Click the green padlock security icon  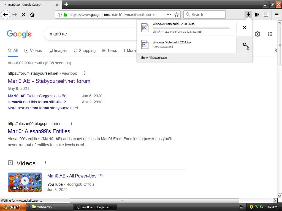tap(65, 15)
